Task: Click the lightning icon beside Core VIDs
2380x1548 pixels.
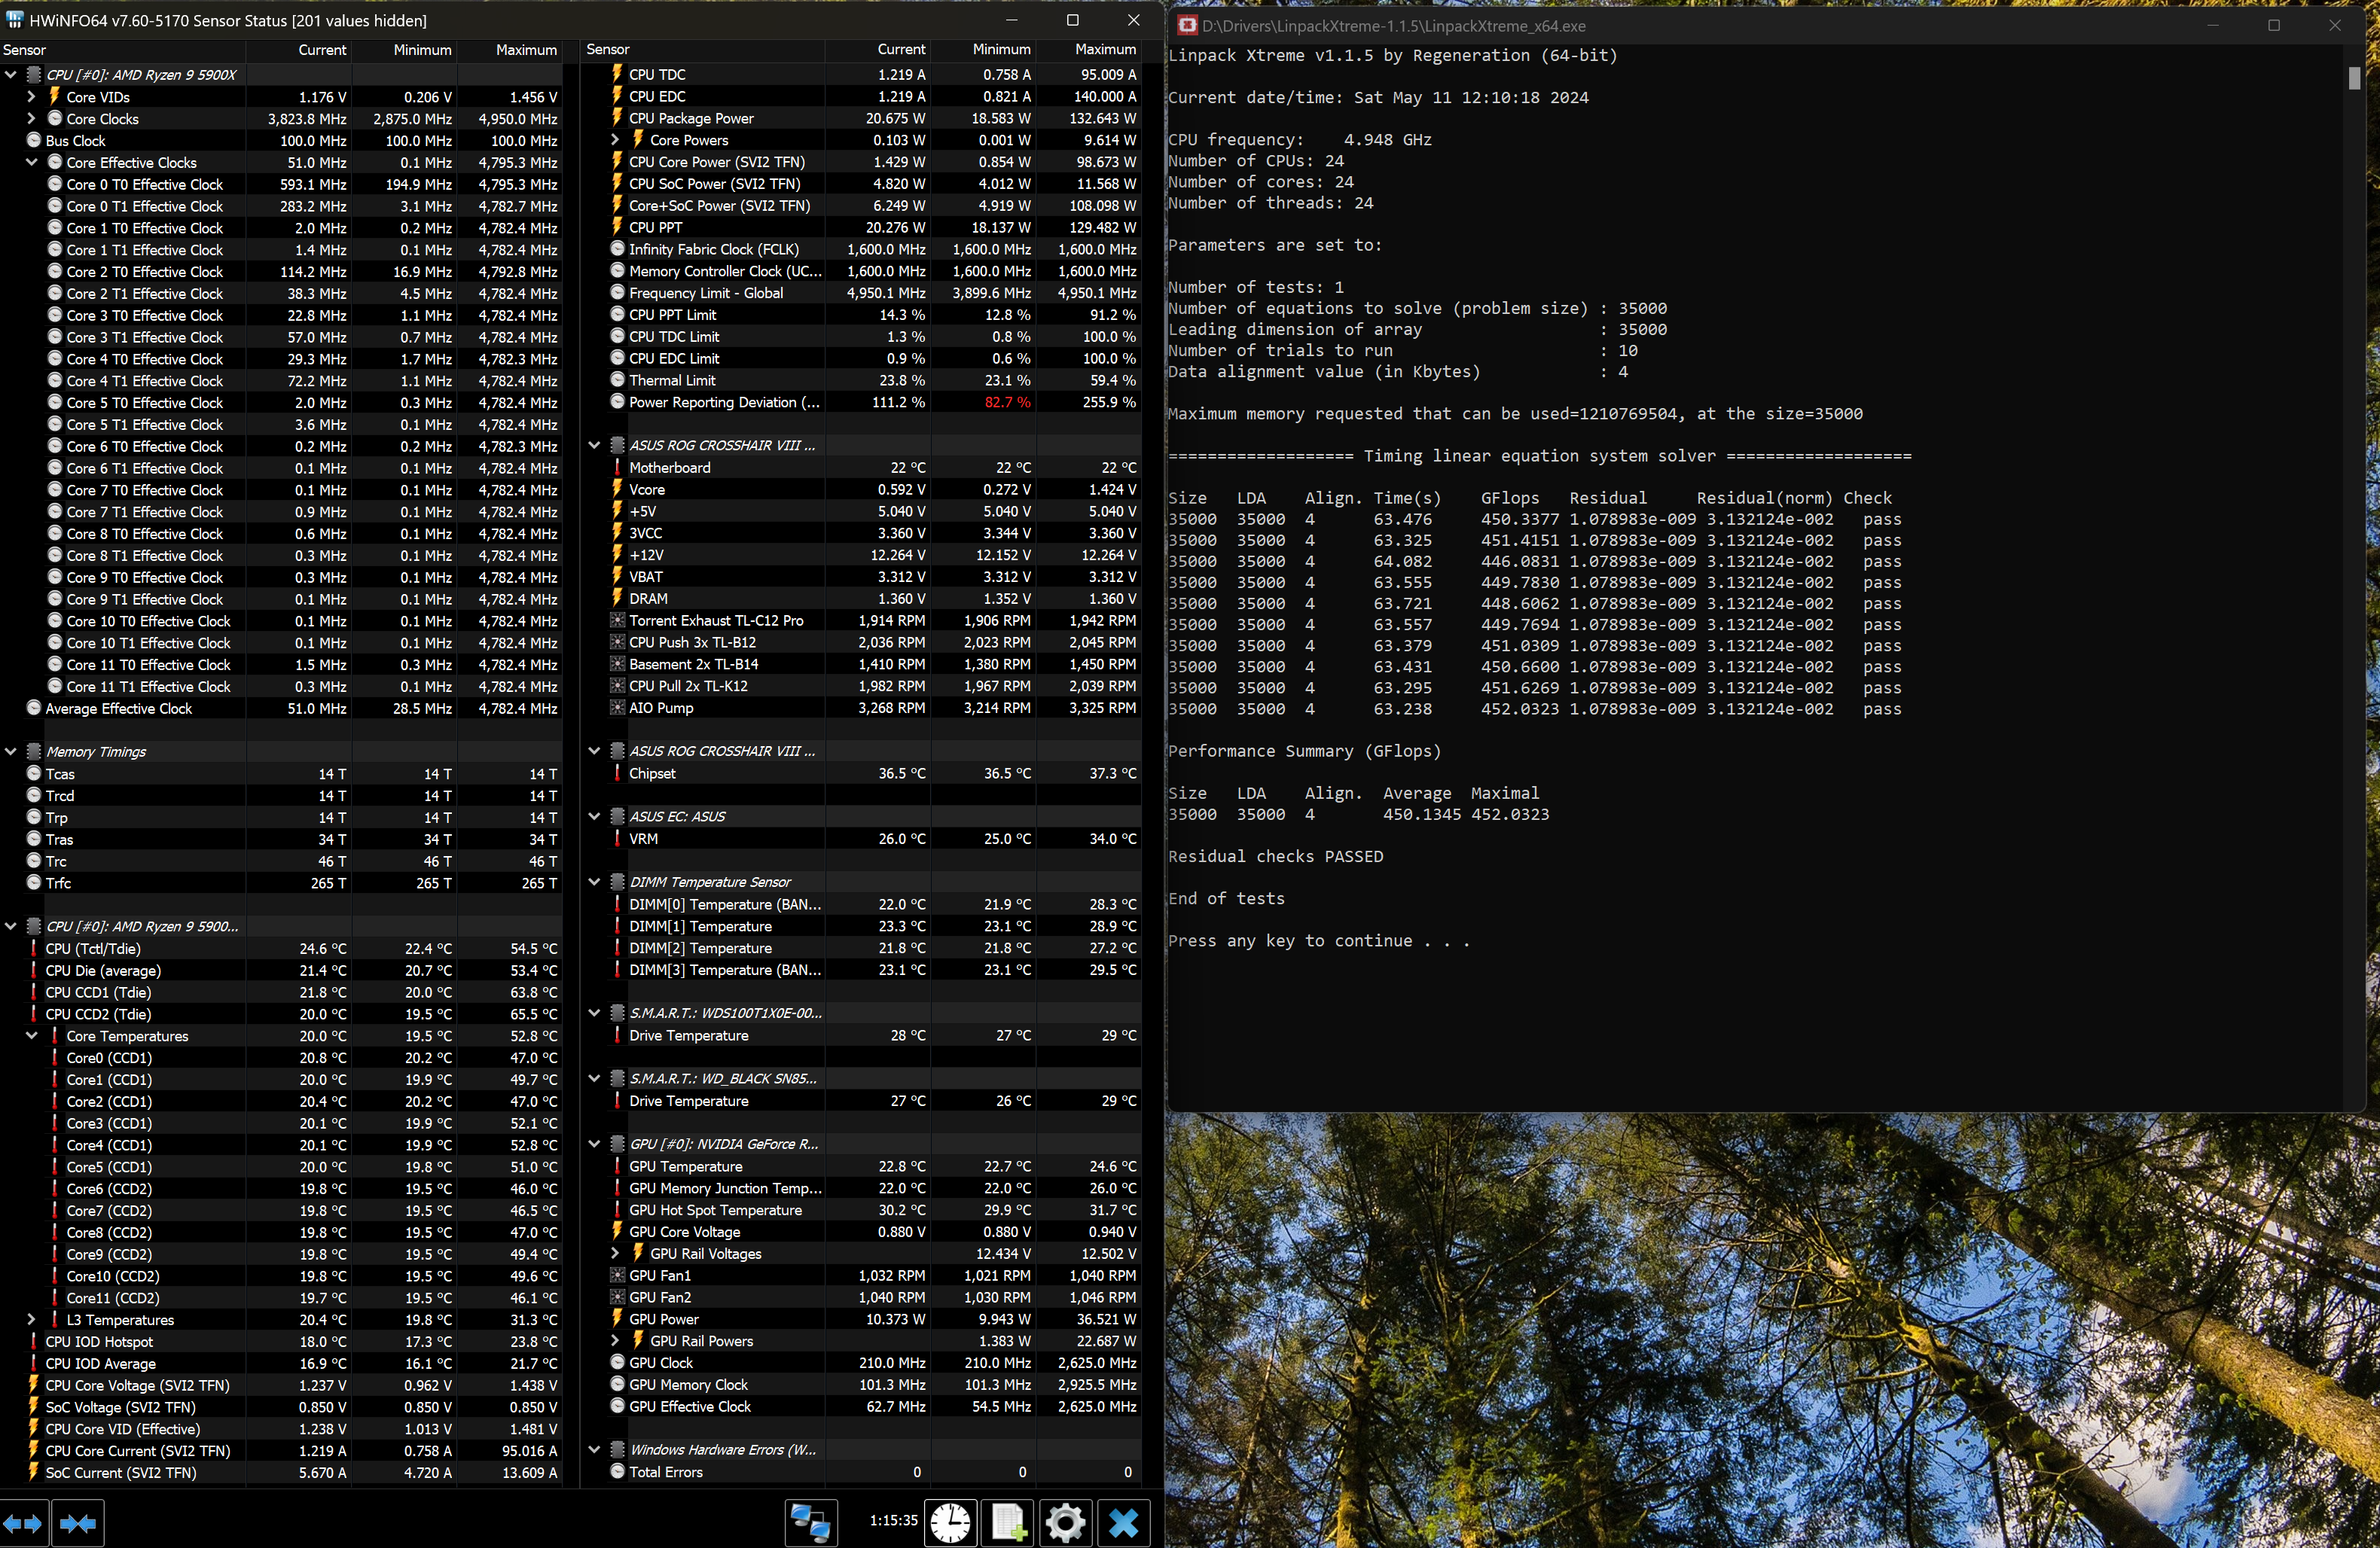Action: (55, 96)
